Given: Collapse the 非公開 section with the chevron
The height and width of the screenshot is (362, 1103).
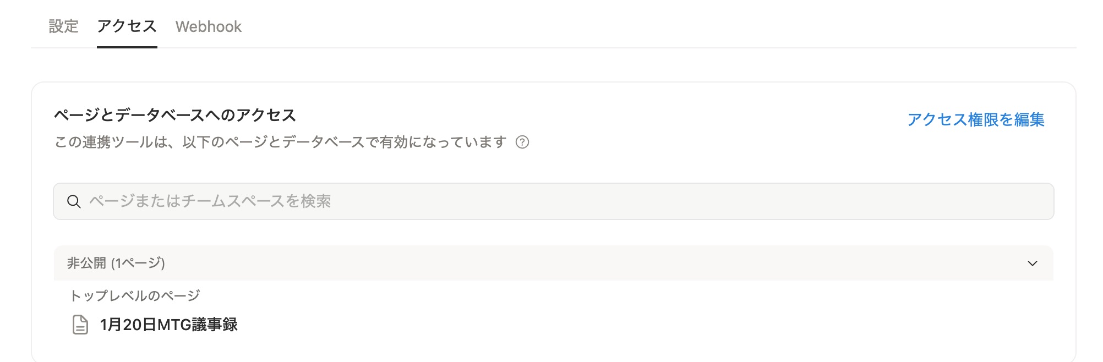Looking at the screenshot, I should click(x=1032, y=264).
